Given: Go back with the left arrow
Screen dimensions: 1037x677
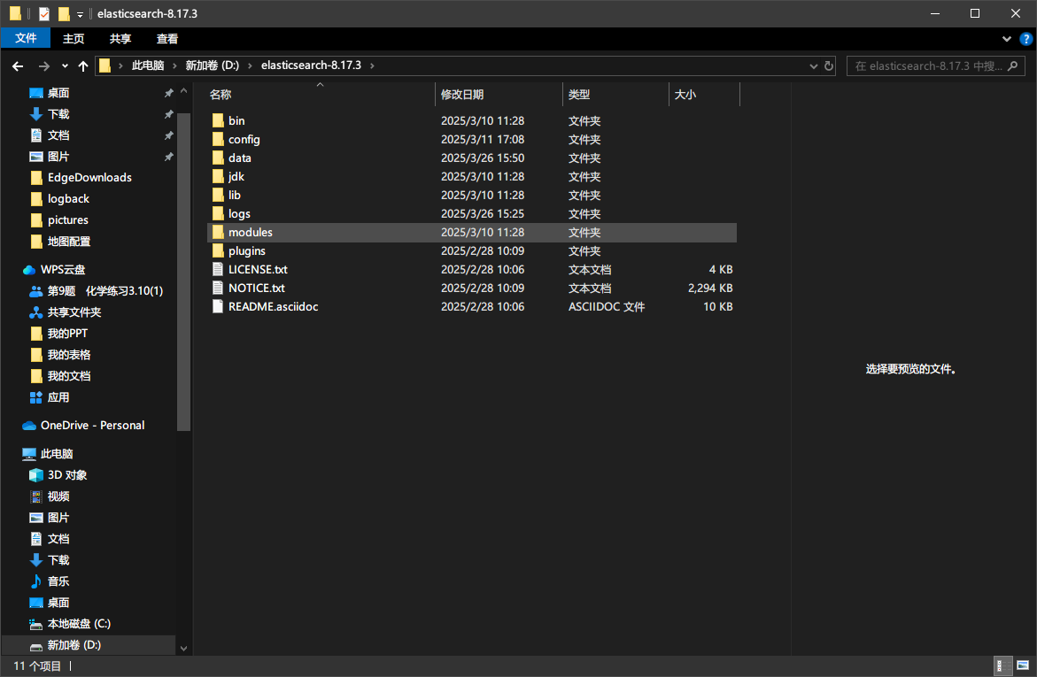Looking at the screenshot, I should click(x=18, y=65).
